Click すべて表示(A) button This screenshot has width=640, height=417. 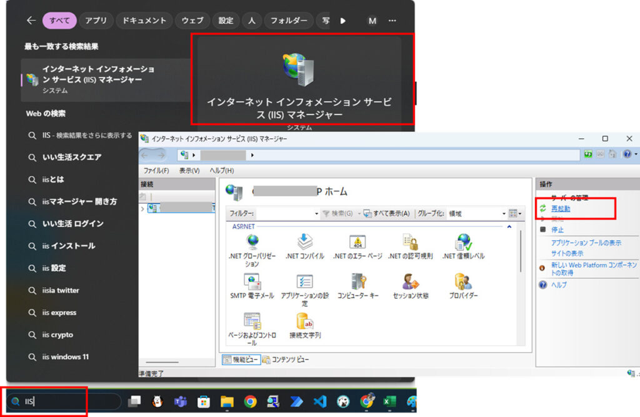(x=386, y=214)
